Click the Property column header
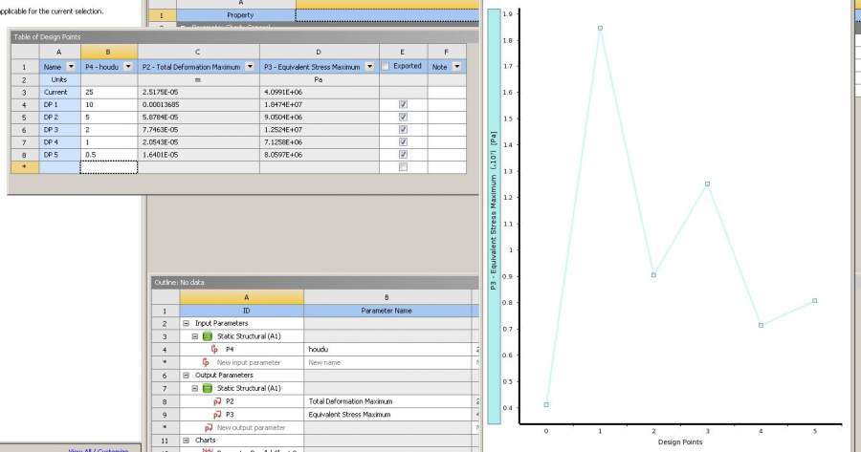 pos(236,15)
